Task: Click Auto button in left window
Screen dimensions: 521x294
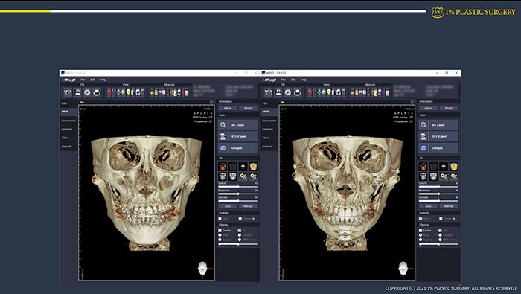Action: click(228, 206)
